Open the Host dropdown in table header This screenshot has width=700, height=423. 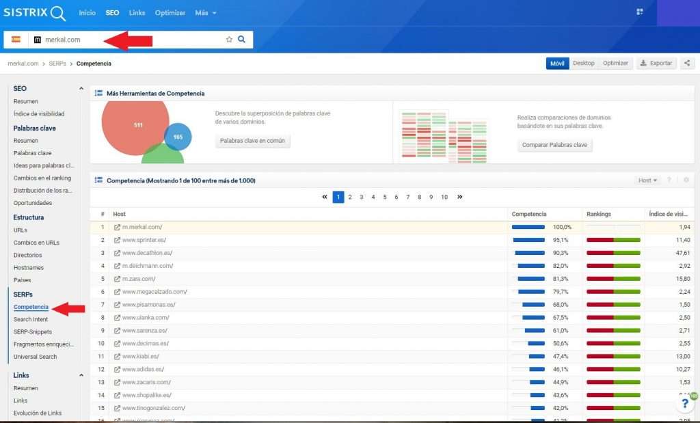point(647,180)
